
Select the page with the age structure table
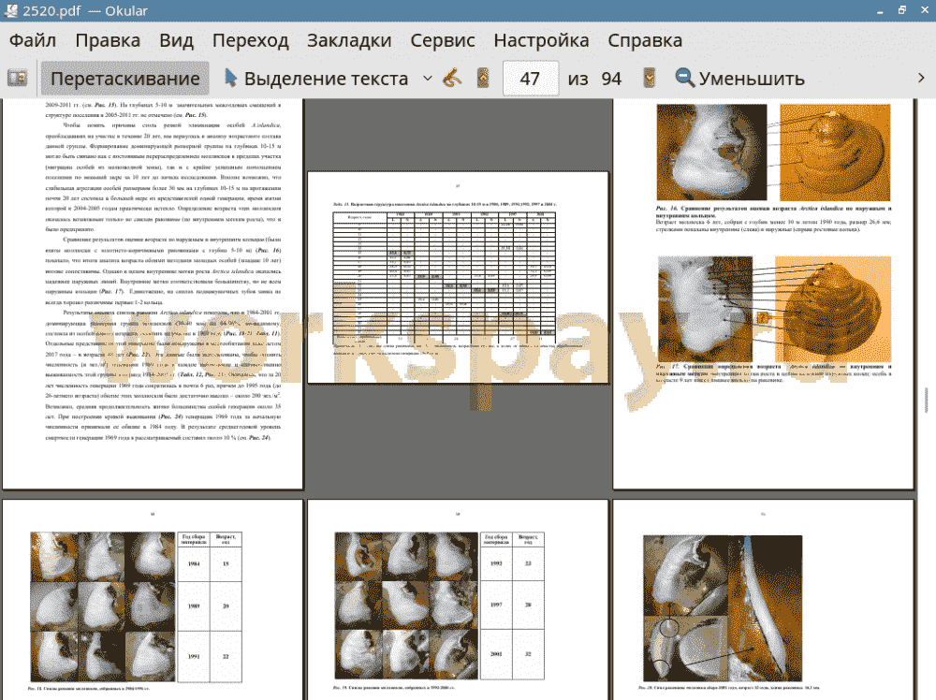click(x=458, y=278)
